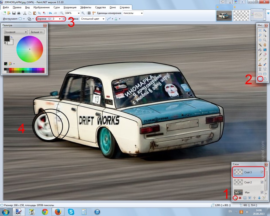Select the Text tool
The width and height of the screenshot is (270, 216).
pos(260,69)
